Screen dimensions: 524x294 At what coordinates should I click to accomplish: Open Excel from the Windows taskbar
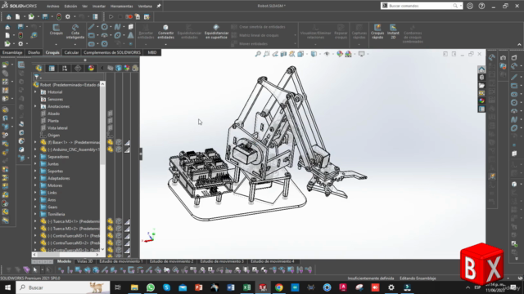click(x=247, y=287)
